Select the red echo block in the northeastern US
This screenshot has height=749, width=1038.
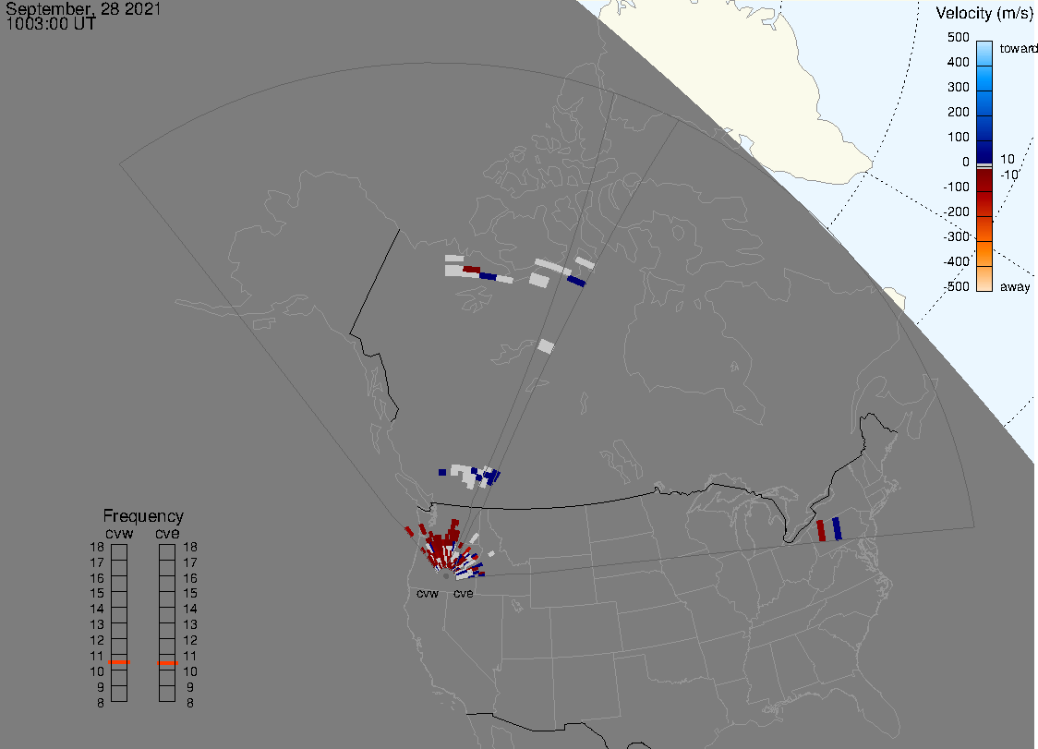pyautogui.click(x=820, y=531)
